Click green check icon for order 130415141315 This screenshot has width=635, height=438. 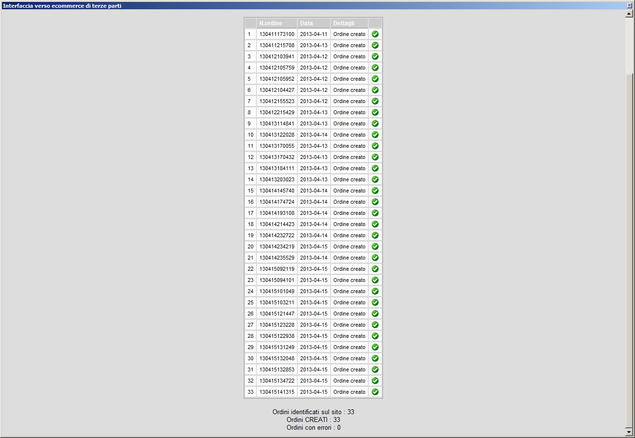375,392
